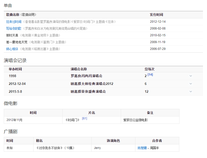
Task: Expand the 1998 concert row chevron
Action: pos(191,76)
